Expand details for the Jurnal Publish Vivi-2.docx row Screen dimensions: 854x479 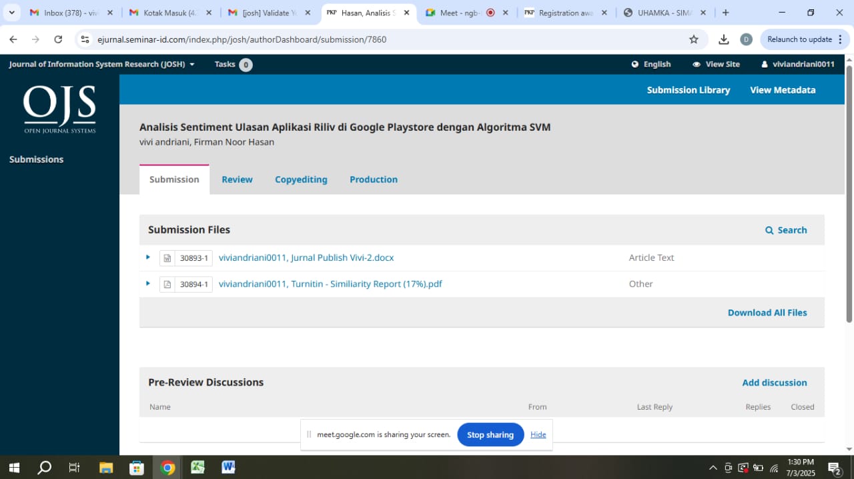[x=148, y=258]
